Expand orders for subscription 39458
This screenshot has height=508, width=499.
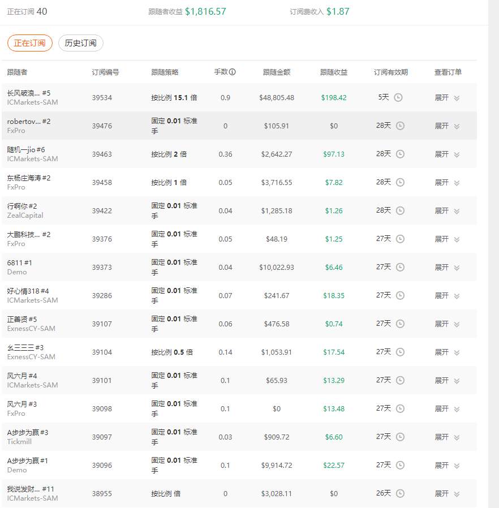click(x=447, y=182)
